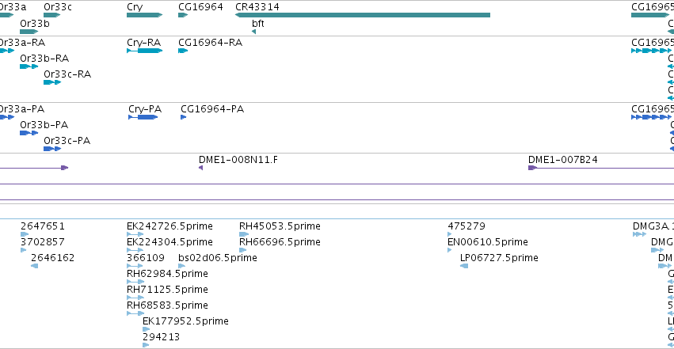Select the LP06727.5prime reverse arrow
Screen dimensions: 674x349
[464, 266]
